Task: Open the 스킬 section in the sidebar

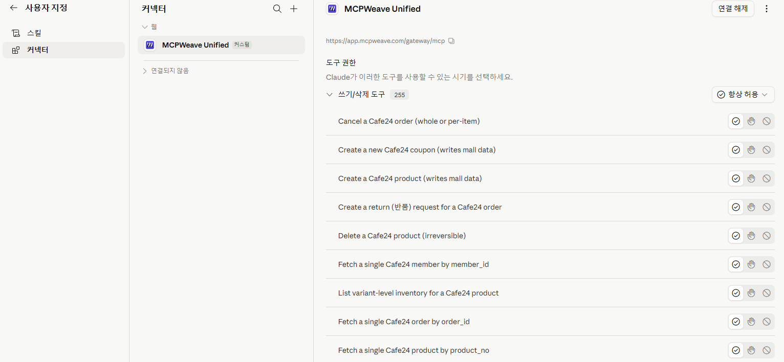Action: click(63, 33)
